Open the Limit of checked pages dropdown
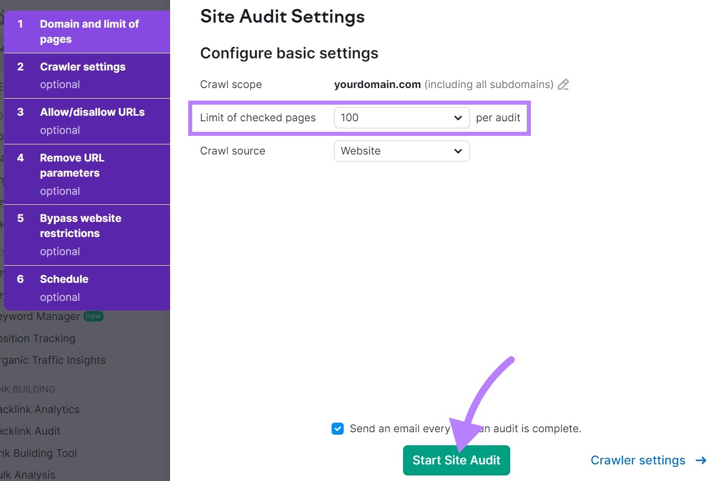The height and width of the screenshot is (481, 713). [401, 118]
